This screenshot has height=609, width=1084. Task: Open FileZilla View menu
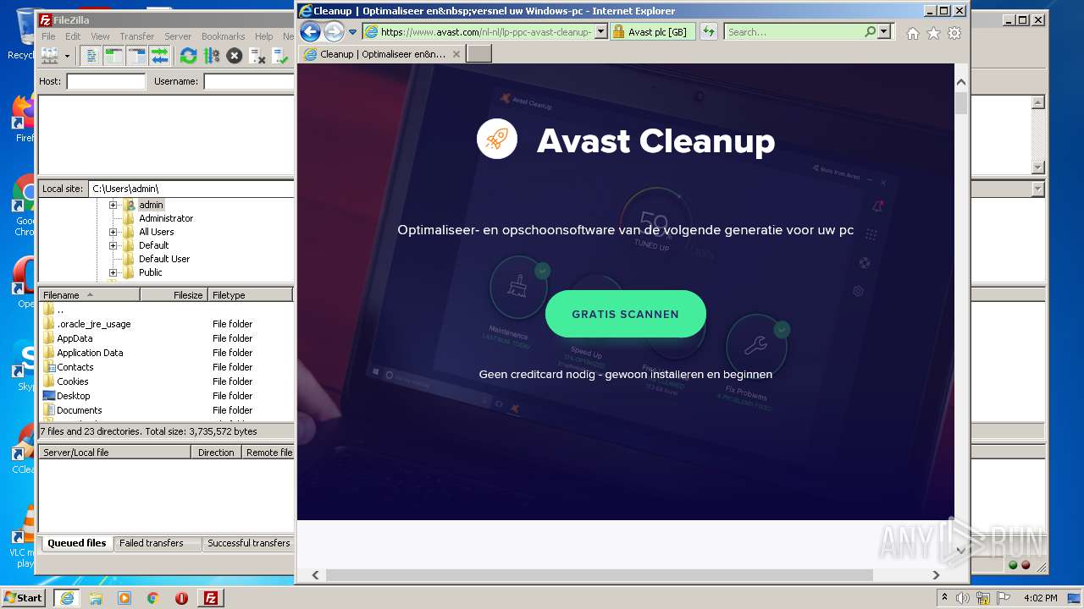[100, 36]
